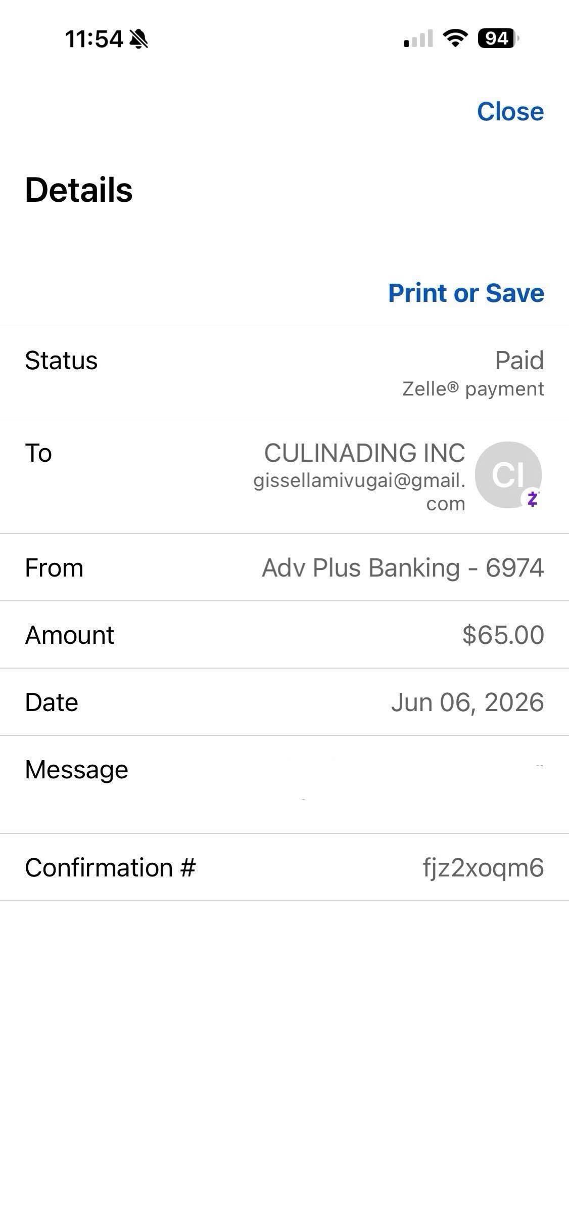Tap the cellular signal bars
569x1232 pixels.
(418, 38)
